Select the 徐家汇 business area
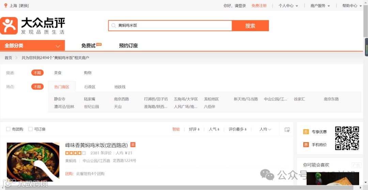 coord(300,99)
